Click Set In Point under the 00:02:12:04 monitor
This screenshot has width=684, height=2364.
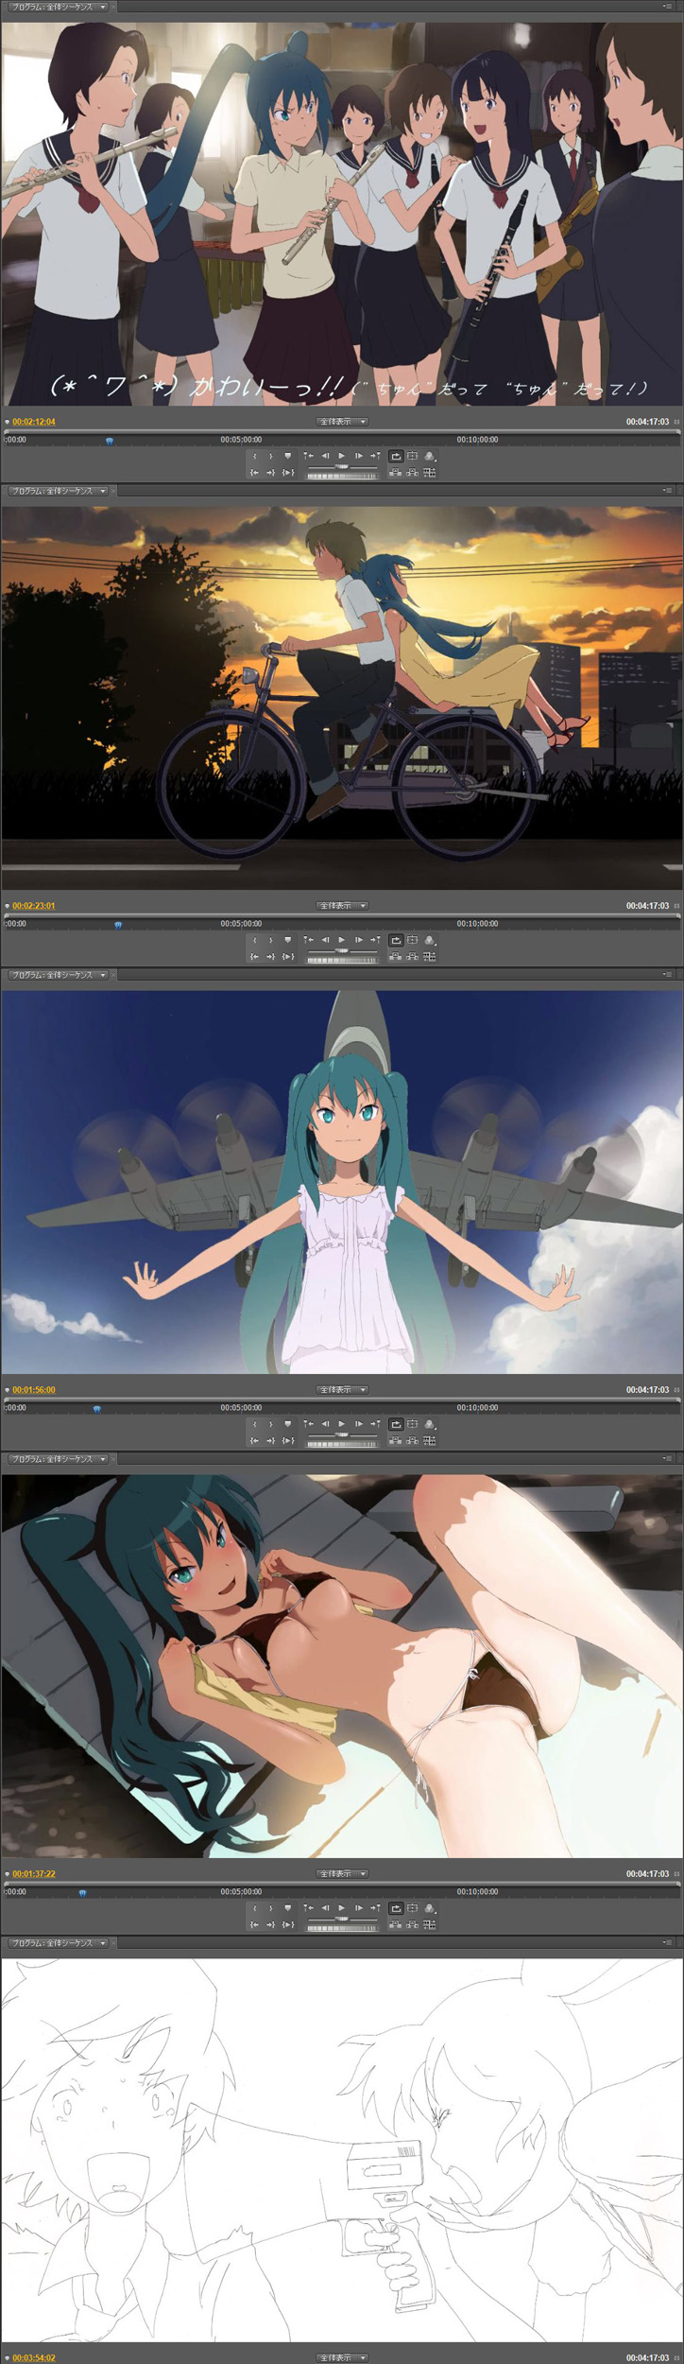point(254,456)
